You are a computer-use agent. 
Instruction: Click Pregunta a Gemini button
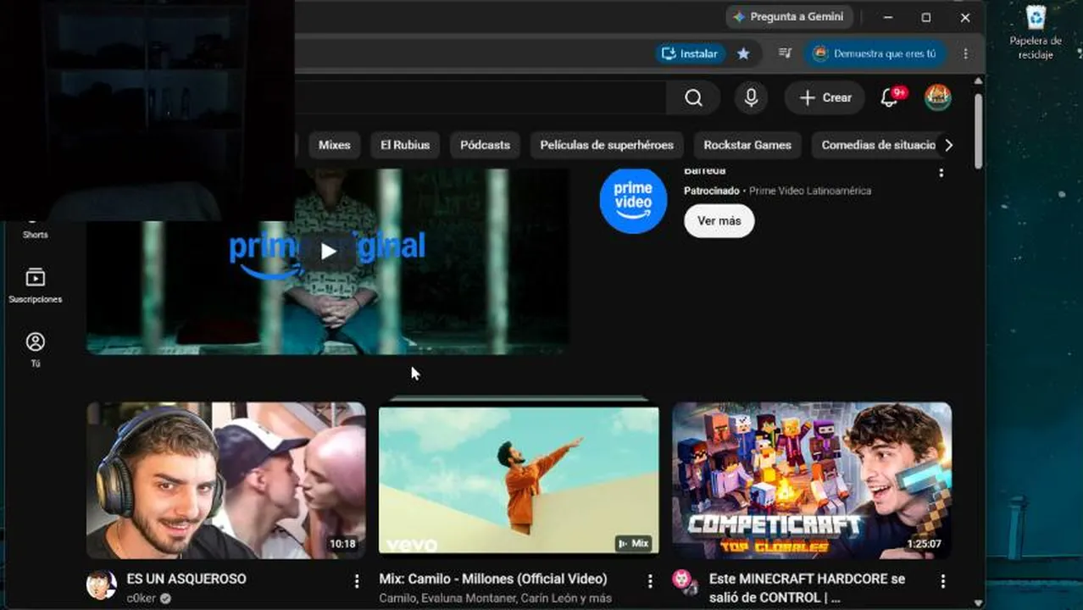pyautogui.click(x=789, y=17)
